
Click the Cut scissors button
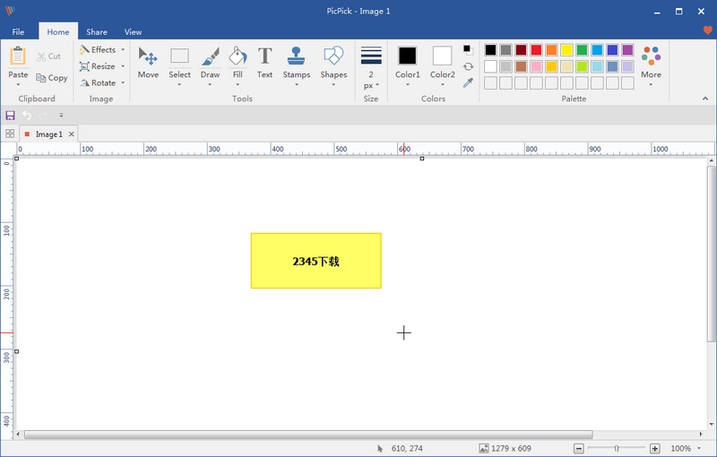click(x=48, y=56)
